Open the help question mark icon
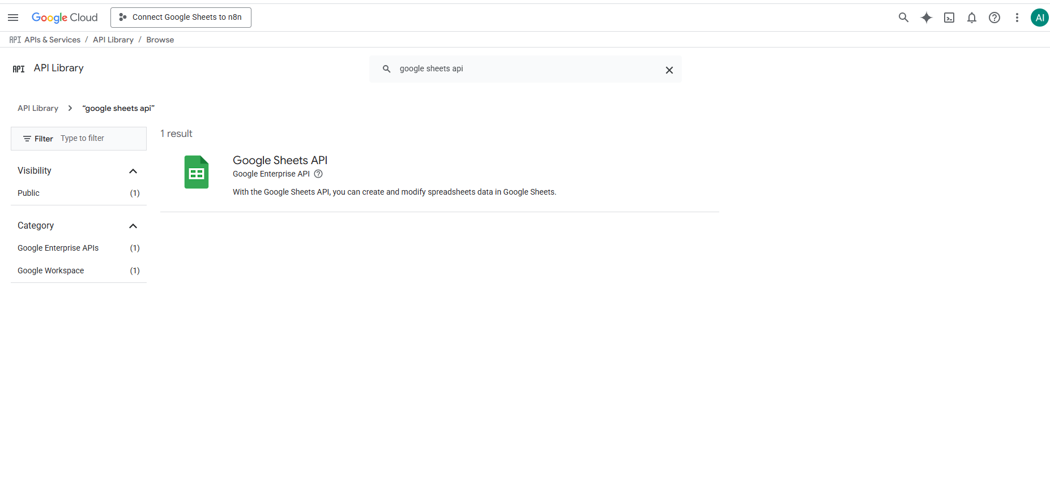1050x481 pixels. pyautogui.click(x=994, y=18)
